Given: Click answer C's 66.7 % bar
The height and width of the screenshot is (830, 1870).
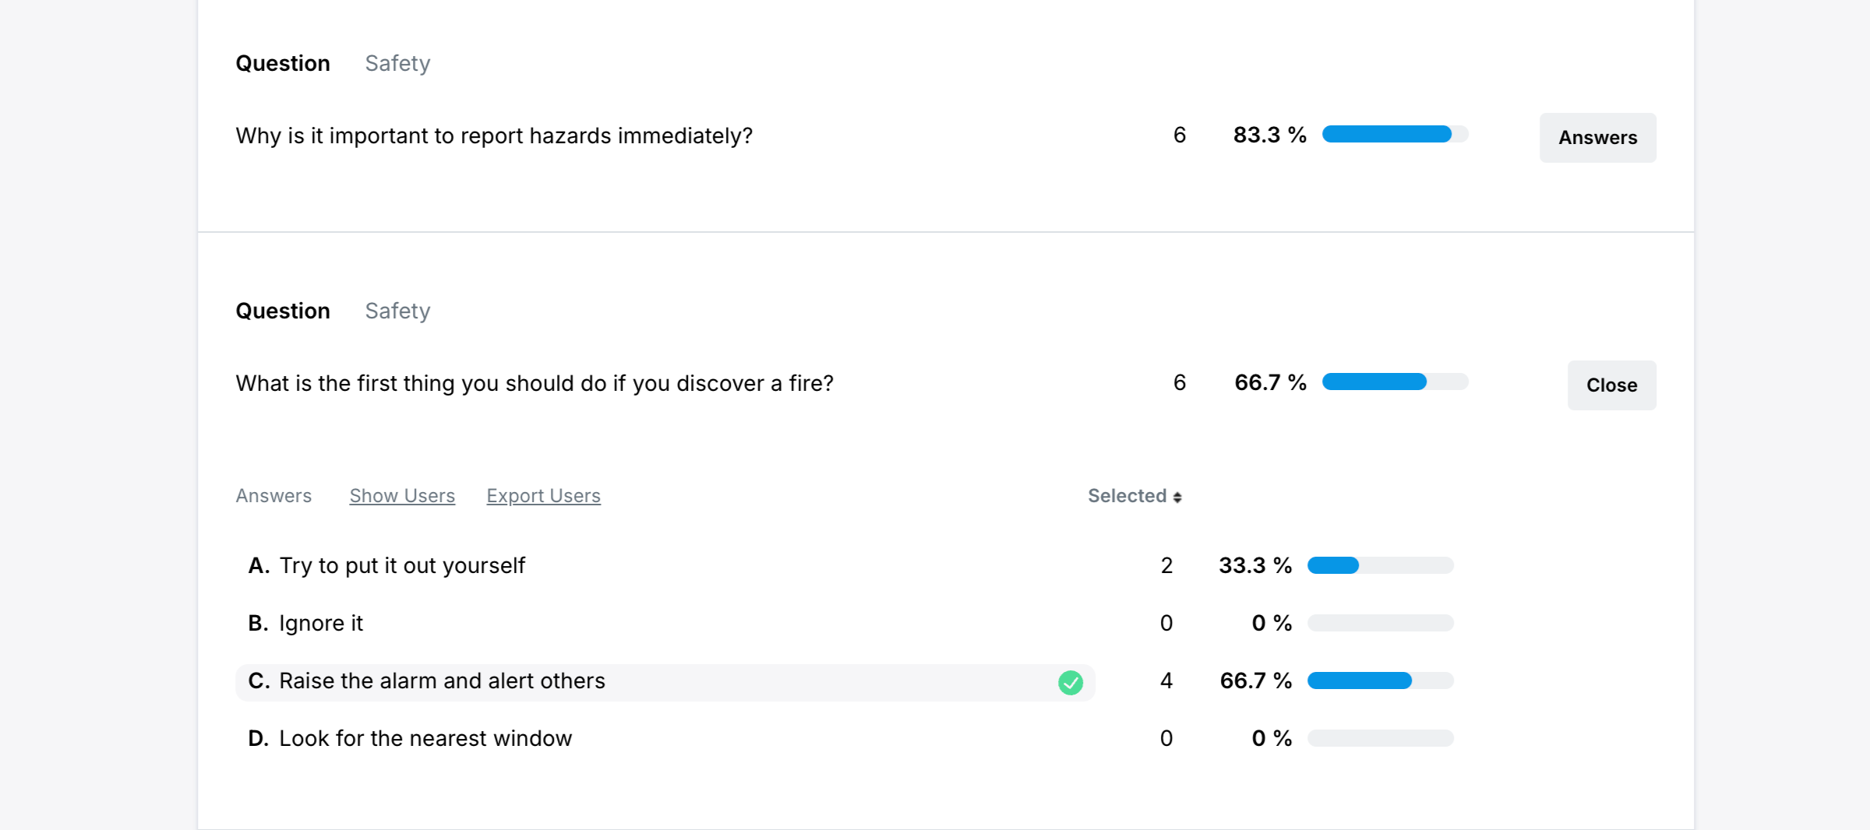Looking at the screenshot, I should coord(1380,681).
